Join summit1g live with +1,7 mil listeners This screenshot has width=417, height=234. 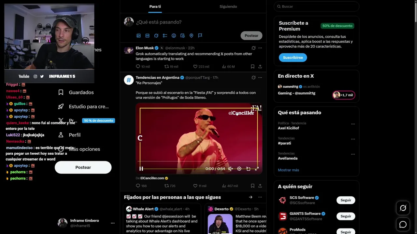coord(344,95)
